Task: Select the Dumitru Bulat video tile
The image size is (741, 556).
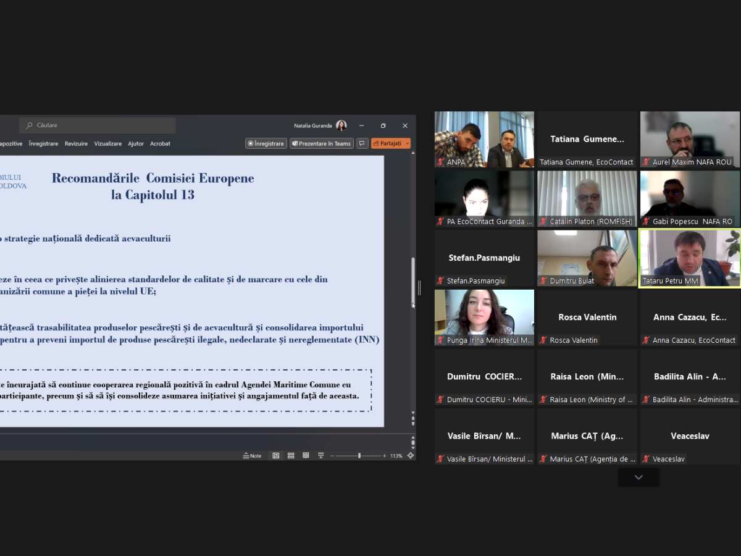Action: (587, 258)
